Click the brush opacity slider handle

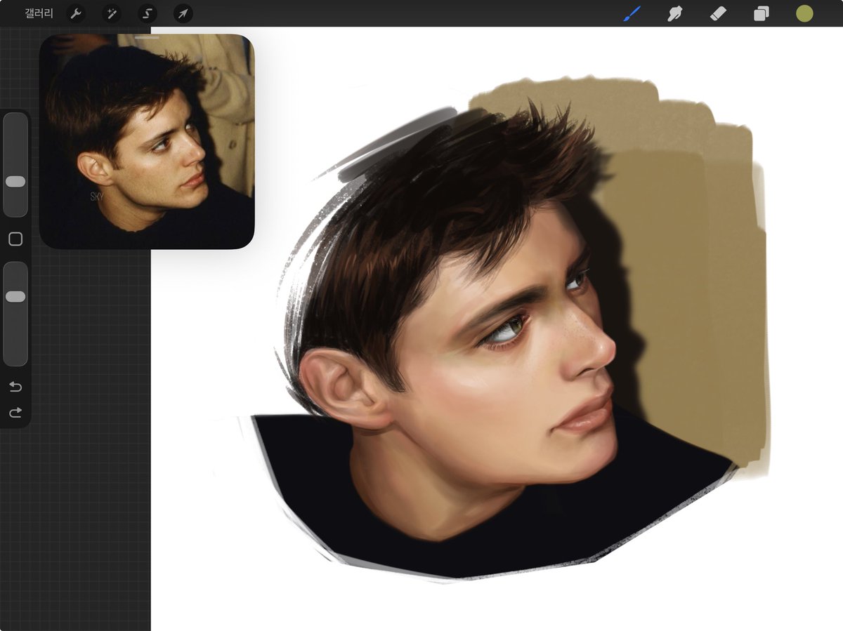pos(15,297)
